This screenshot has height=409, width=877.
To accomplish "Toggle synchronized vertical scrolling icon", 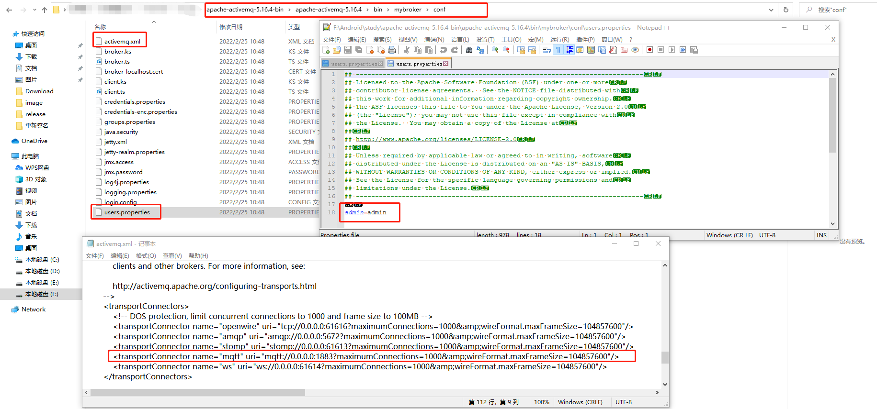I will (521, 50).
